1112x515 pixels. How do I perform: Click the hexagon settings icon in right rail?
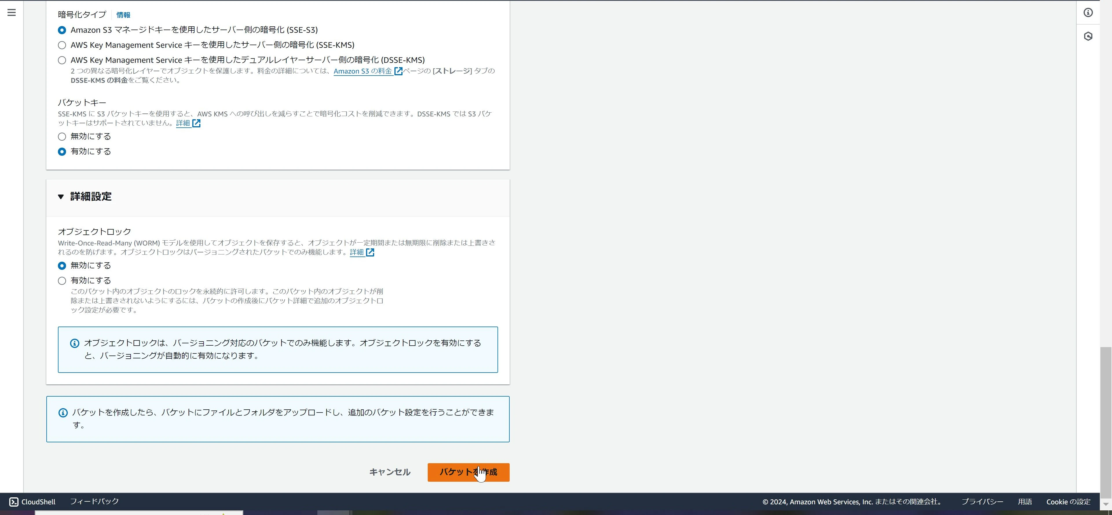pos(1088,36)
